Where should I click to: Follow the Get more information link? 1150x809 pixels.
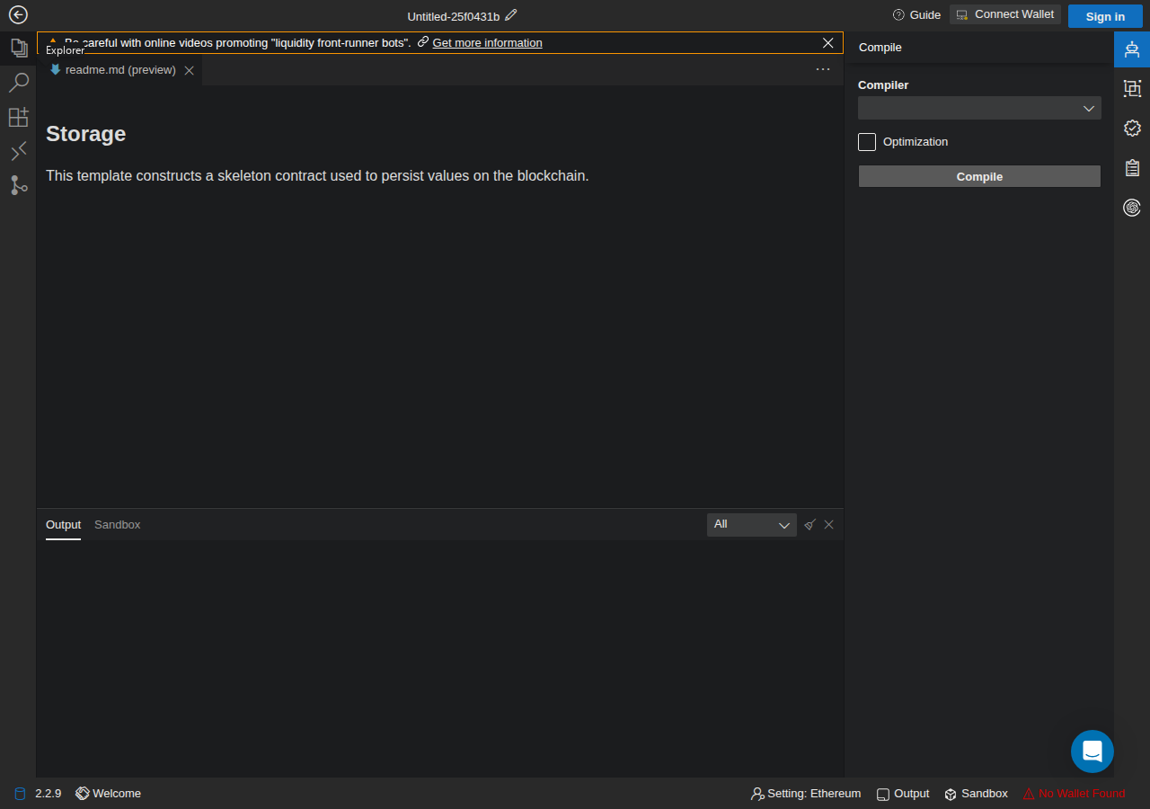487,43
